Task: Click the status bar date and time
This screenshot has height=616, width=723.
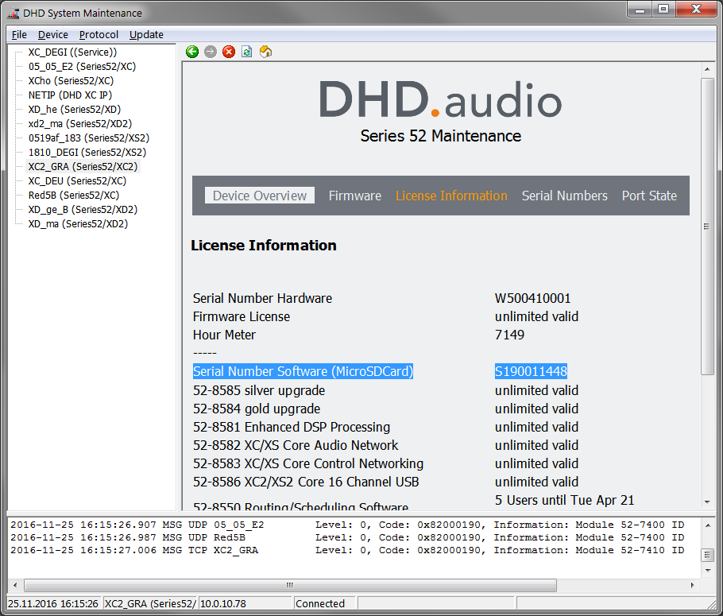Action: click(x=53, y=603)
